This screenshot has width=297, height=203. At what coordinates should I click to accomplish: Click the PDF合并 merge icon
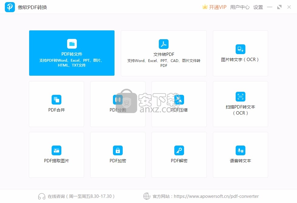click(x=56, y=100)
